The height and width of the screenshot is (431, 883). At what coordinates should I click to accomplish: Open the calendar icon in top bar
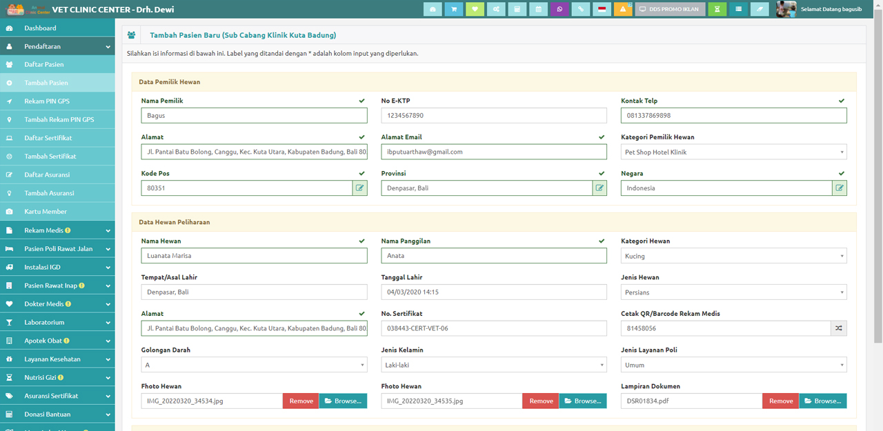click(x=538, y=9)
